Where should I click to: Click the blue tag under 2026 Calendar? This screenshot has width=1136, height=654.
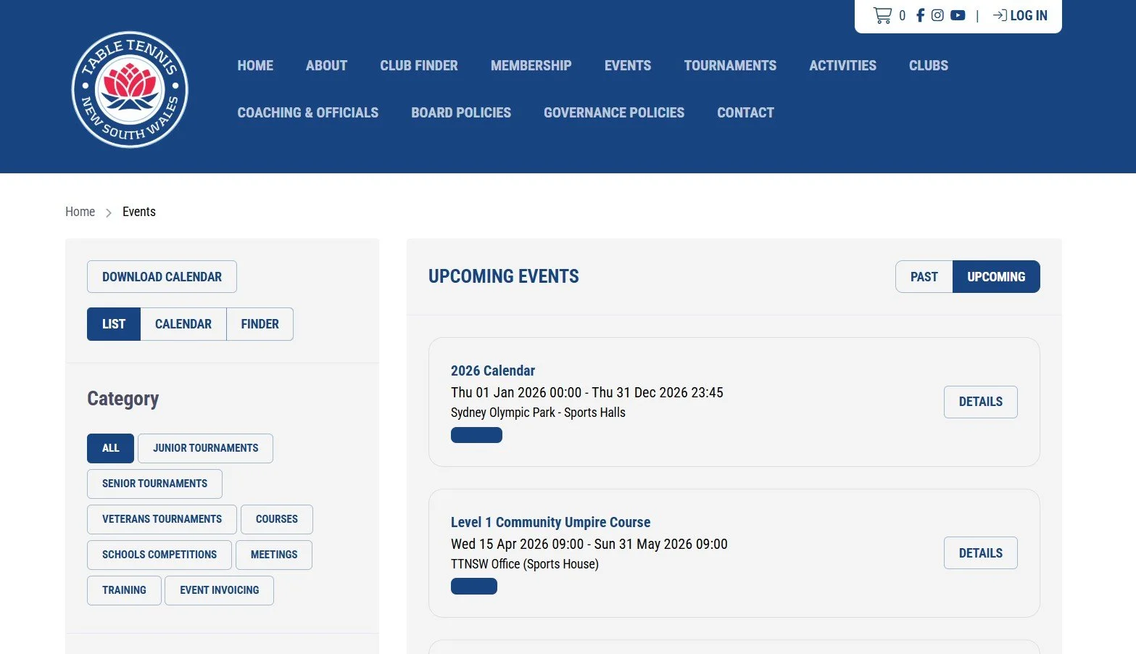pos(476,435)
